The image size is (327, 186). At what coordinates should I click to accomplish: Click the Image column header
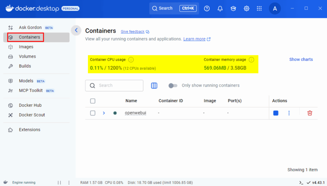pos(210,101)
